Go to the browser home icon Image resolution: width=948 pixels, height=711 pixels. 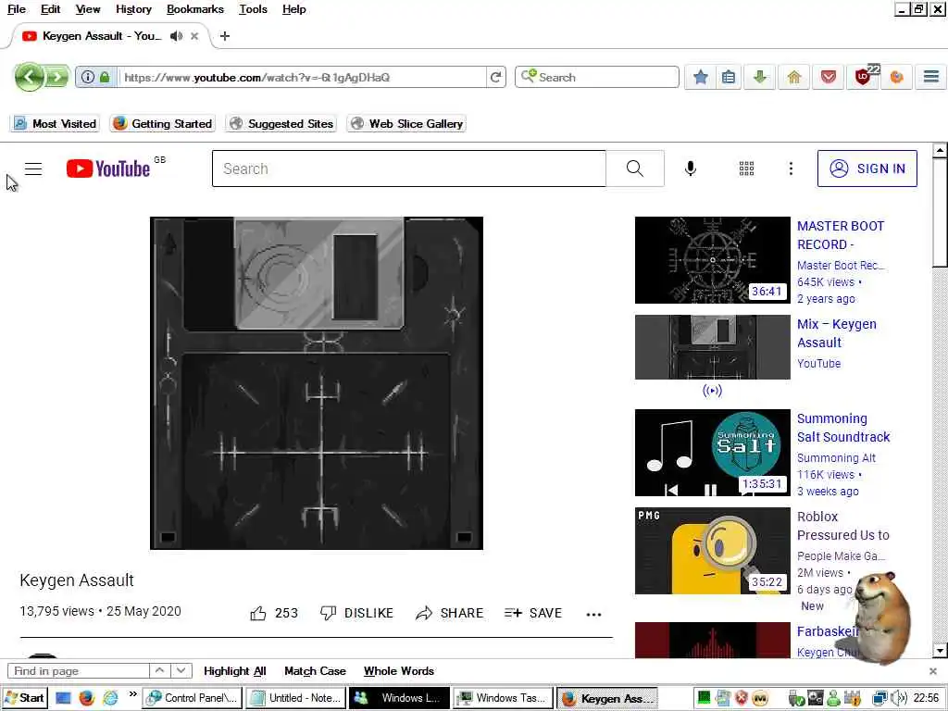(x=793, y=78)
